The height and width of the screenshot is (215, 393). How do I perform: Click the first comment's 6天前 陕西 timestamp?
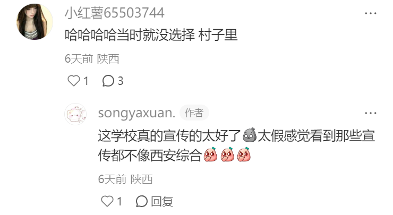[92, 59]
